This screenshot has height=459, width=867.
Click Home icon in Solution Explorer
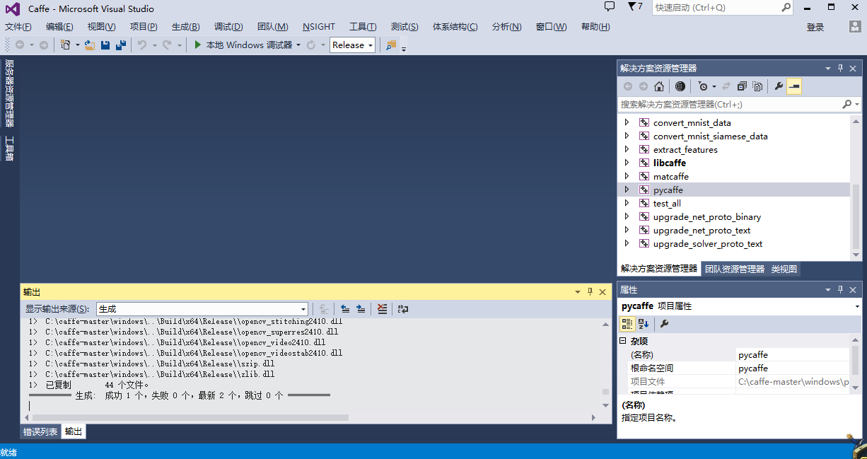[x=659, y=86]
